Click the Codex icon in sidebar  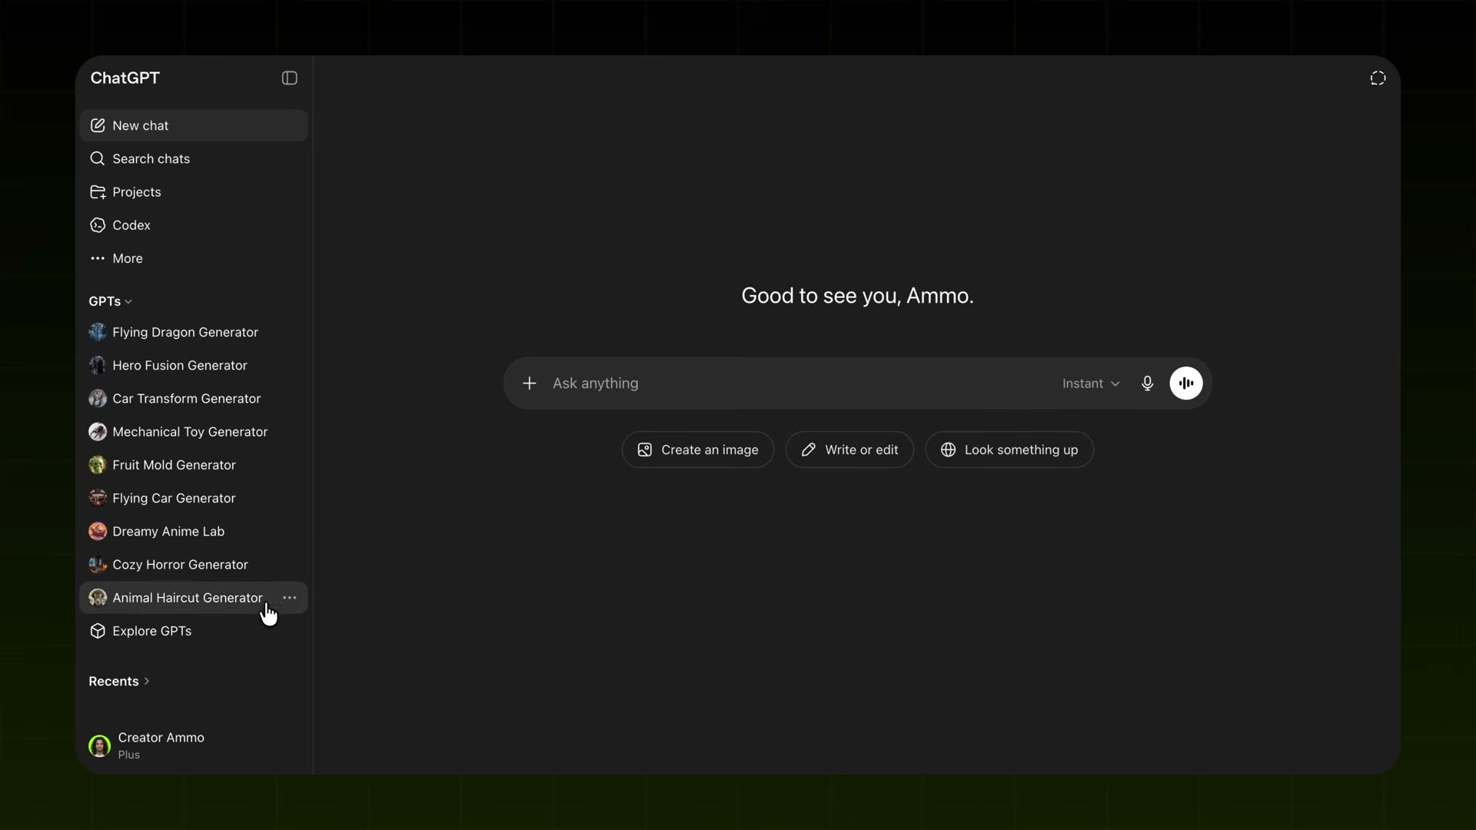click(x=98, y=225)
